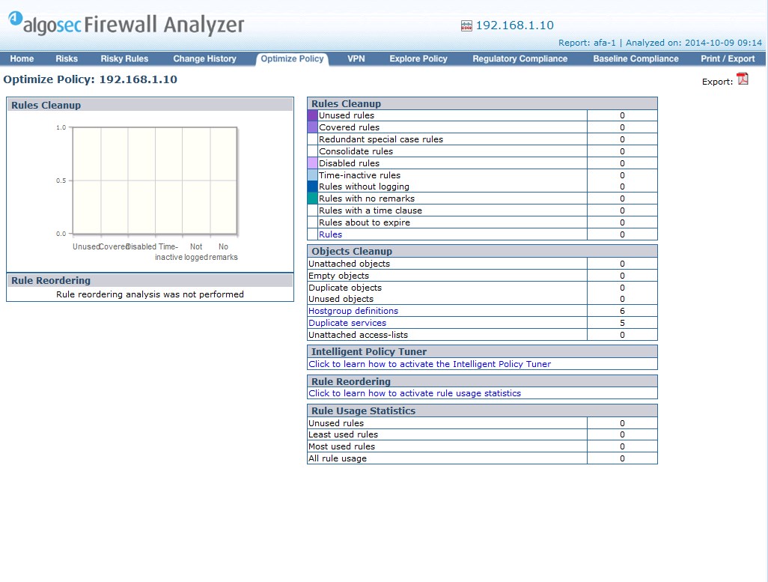Click the PDF export icon
Screen dimensions: 768x582
tap(743, 79)
